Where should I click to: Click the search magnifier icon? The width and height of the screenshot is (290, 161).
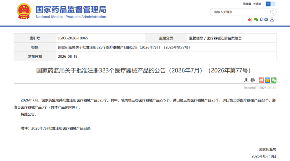click(x=272, y=12)
